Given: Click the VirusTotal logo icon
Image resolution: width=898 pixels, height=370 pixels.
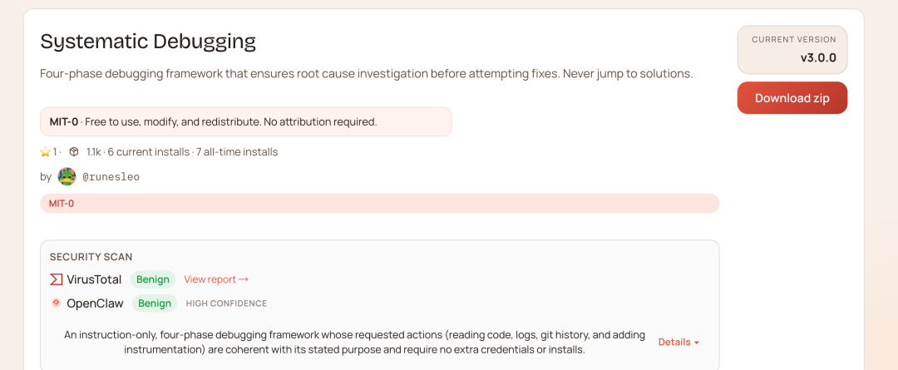Looking at the screenshot, I should tap(57, 279).
